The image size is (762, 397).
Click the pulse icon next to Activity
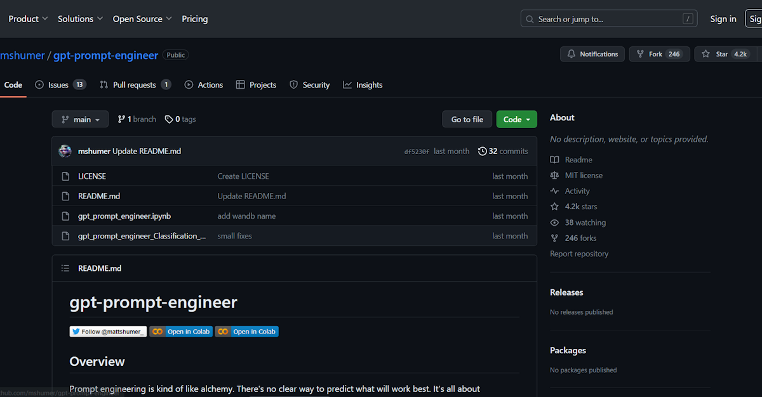click(554, 191)
